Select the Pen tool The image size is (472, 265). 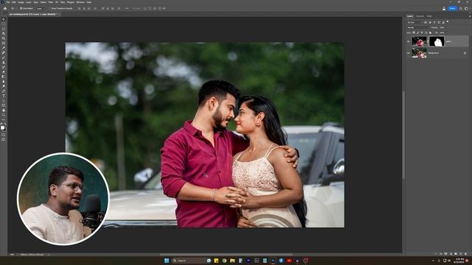[x=4, y=91]
